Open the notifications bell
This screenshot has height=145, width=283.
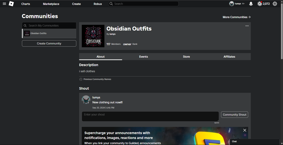coord(251,4)
